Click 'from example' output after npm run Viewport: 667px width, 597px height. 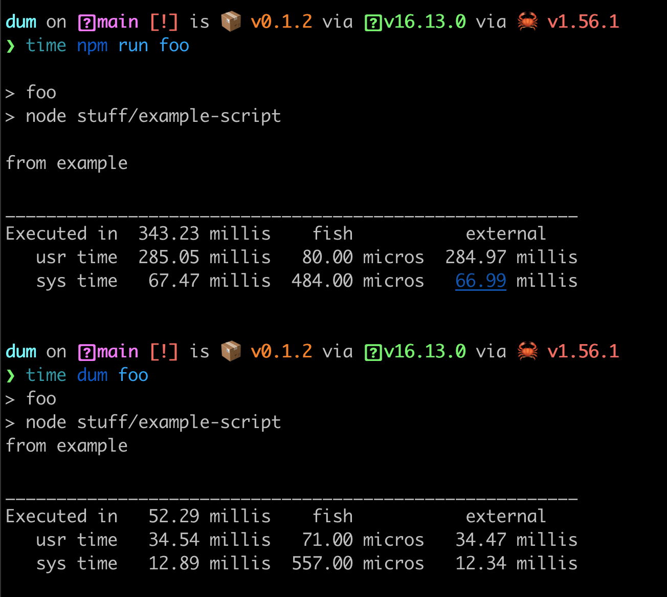click(x=66, y=163)
